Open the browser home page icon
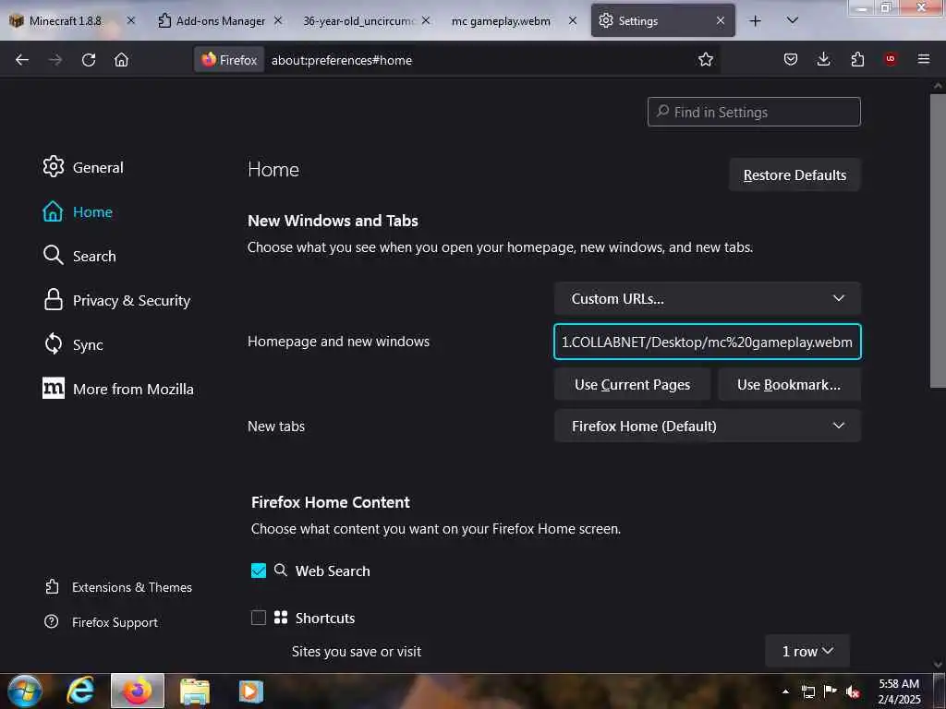This screenshot has width=946, height=709. point(121,60)
